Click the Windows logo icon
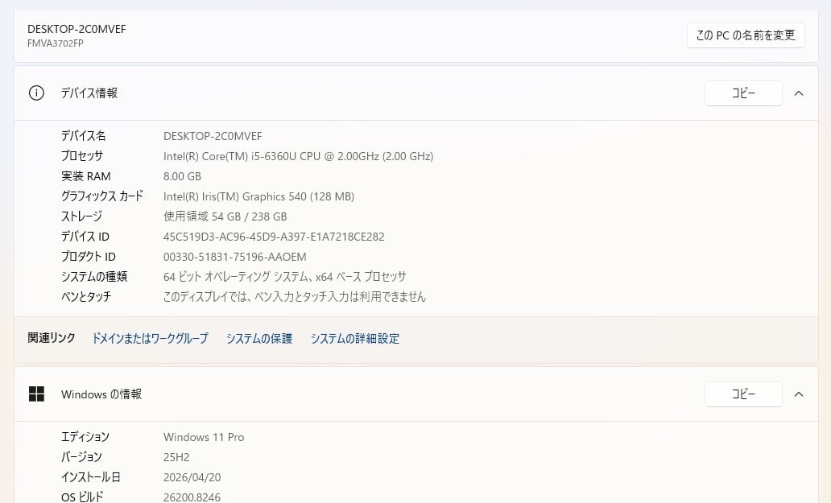 36,394
